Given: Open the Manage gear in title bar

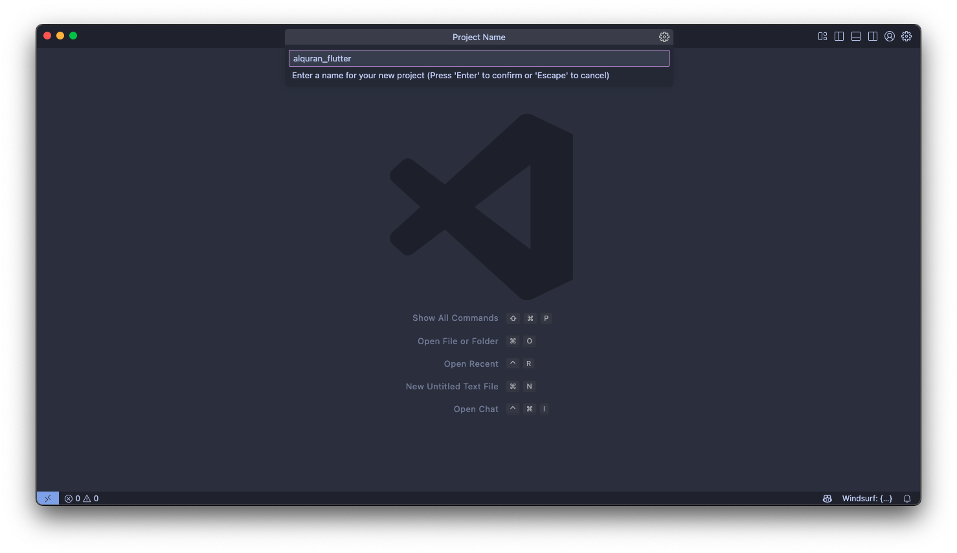Looking at the screenshot, I should click(906, 36).
